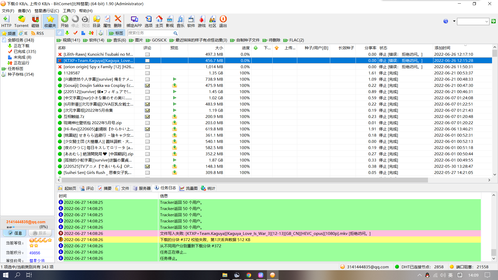Click the 3141444835@qq.com account link
This screenshot has width=498, height=280.
pos(26,222)
